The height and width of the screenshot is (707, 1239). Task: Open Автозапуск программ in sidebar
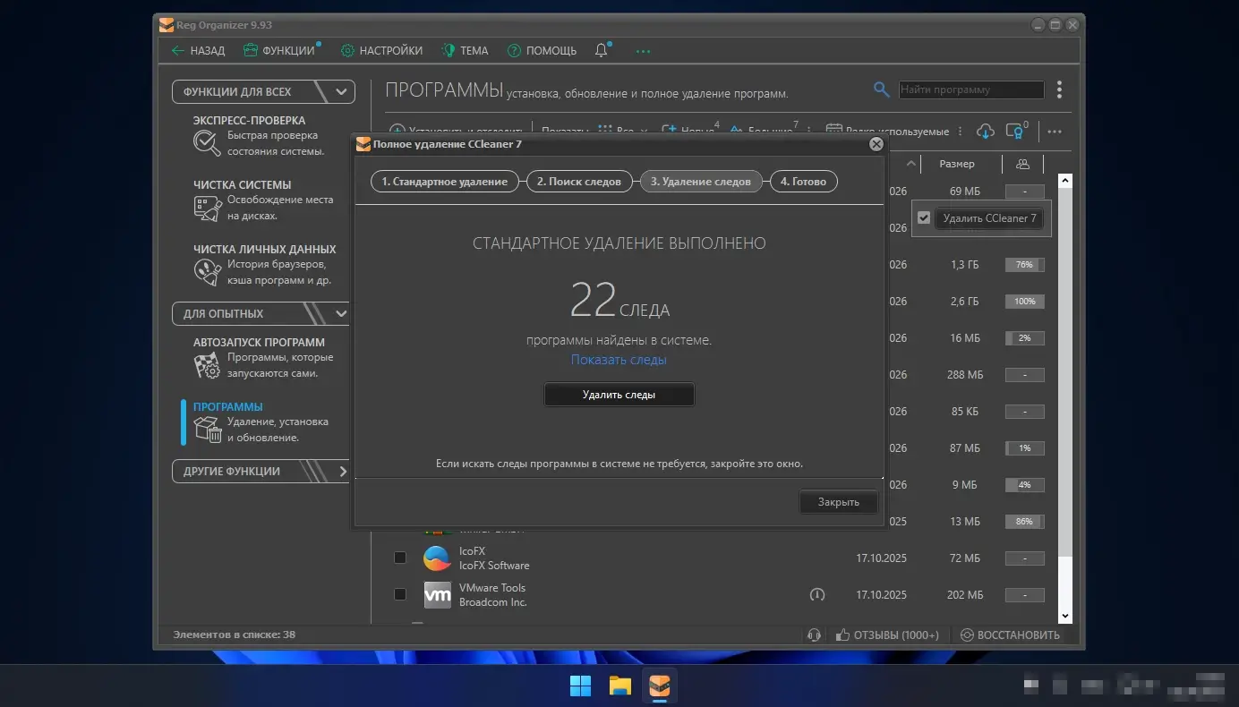click(x=265, y=357)
